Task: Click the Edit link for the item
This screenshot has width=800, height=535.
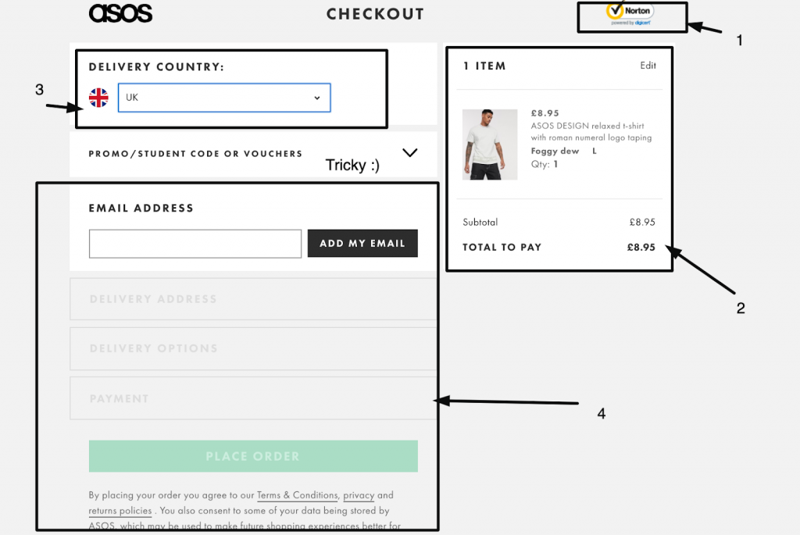Action: click(x=648, y=66)
